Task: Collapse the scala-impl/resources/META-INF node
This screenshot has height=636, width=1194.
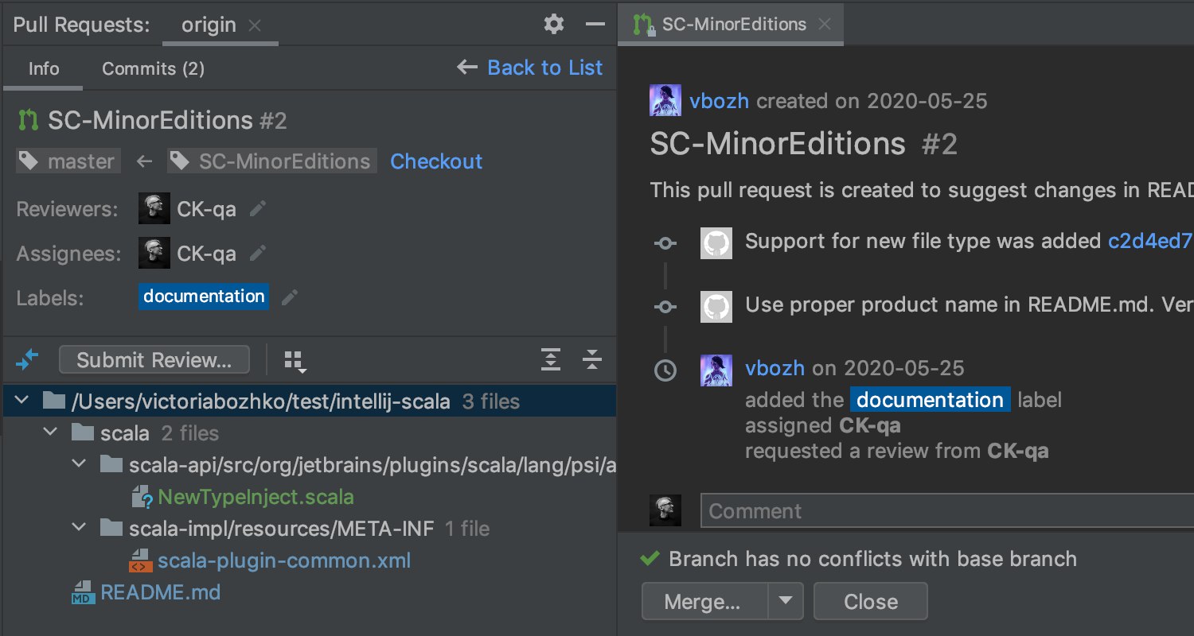Action: click(x=80, y=528)
